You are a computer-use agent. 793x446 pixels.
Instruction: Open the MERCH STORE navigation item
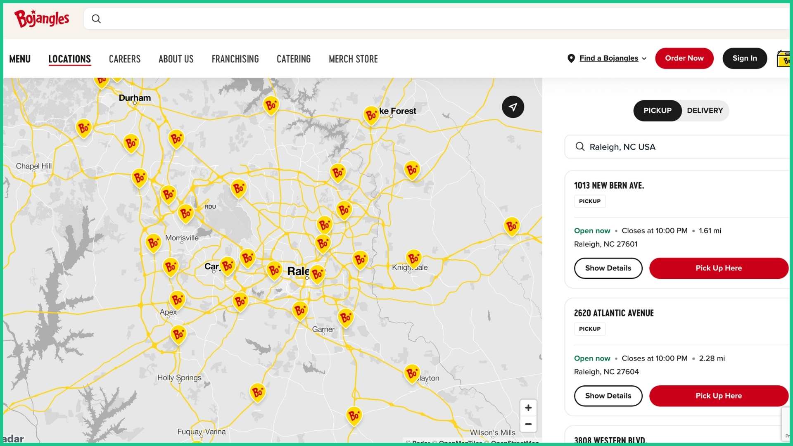(x=353, y=59)
